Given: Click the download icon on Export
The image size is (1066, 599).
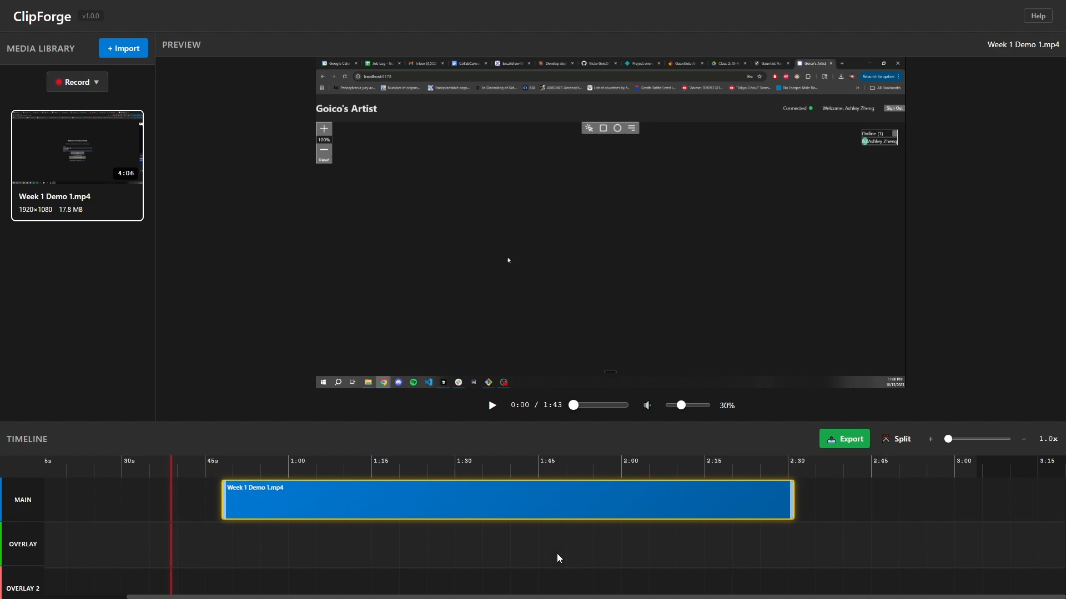Looking at the screenshot, I should 832,439.
